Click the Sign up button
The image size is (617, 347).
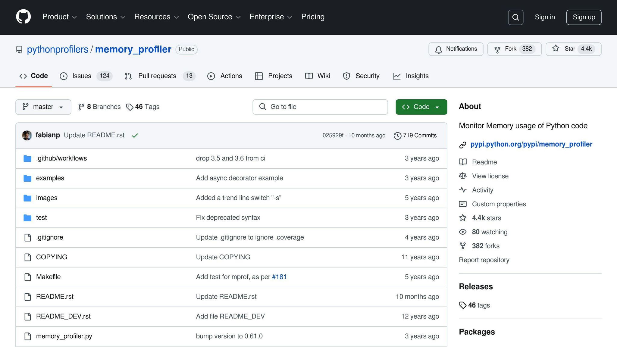click(584, 17)
